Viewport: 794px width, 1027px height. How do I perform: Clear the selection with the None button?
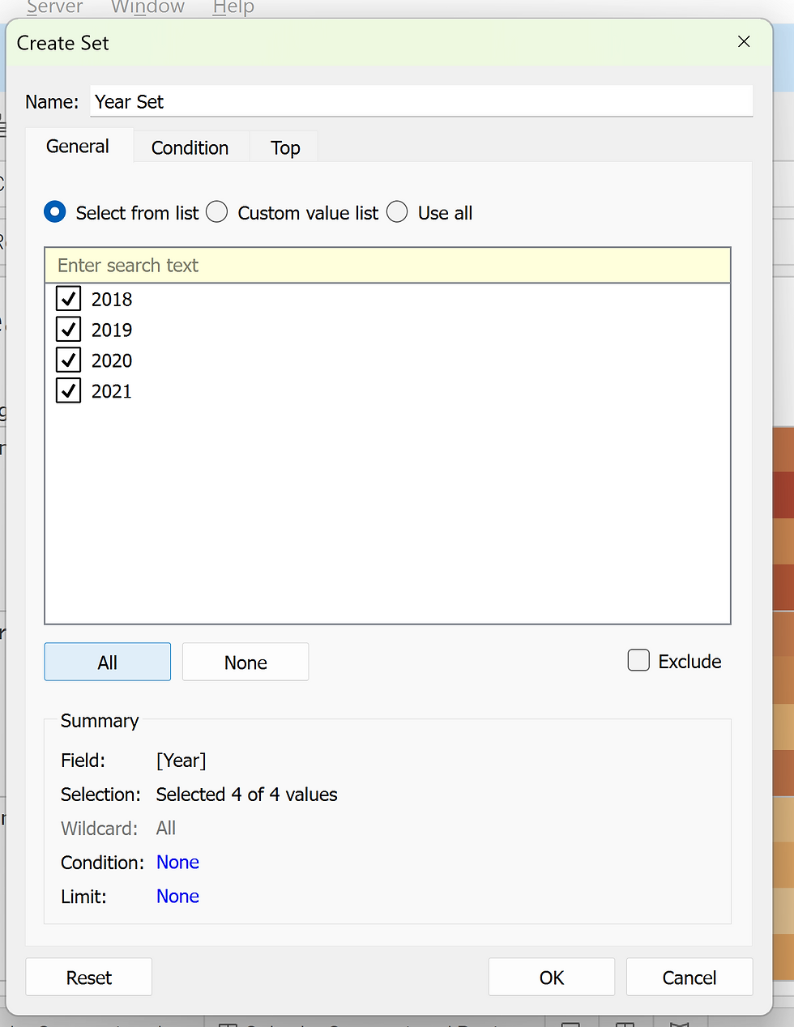point(245,662)
